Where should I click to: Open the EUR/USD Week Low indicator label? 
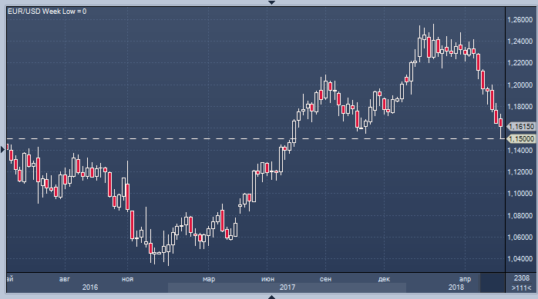pos(47,12)
